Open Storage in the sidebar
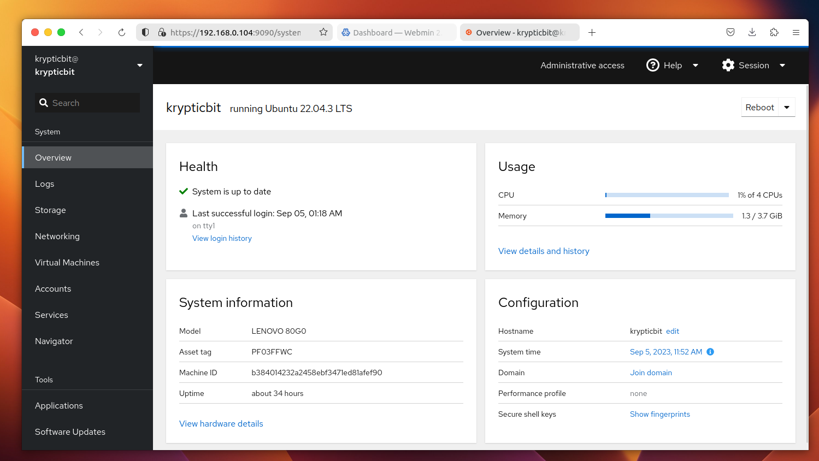819x461 pixels. click(50, 210)
